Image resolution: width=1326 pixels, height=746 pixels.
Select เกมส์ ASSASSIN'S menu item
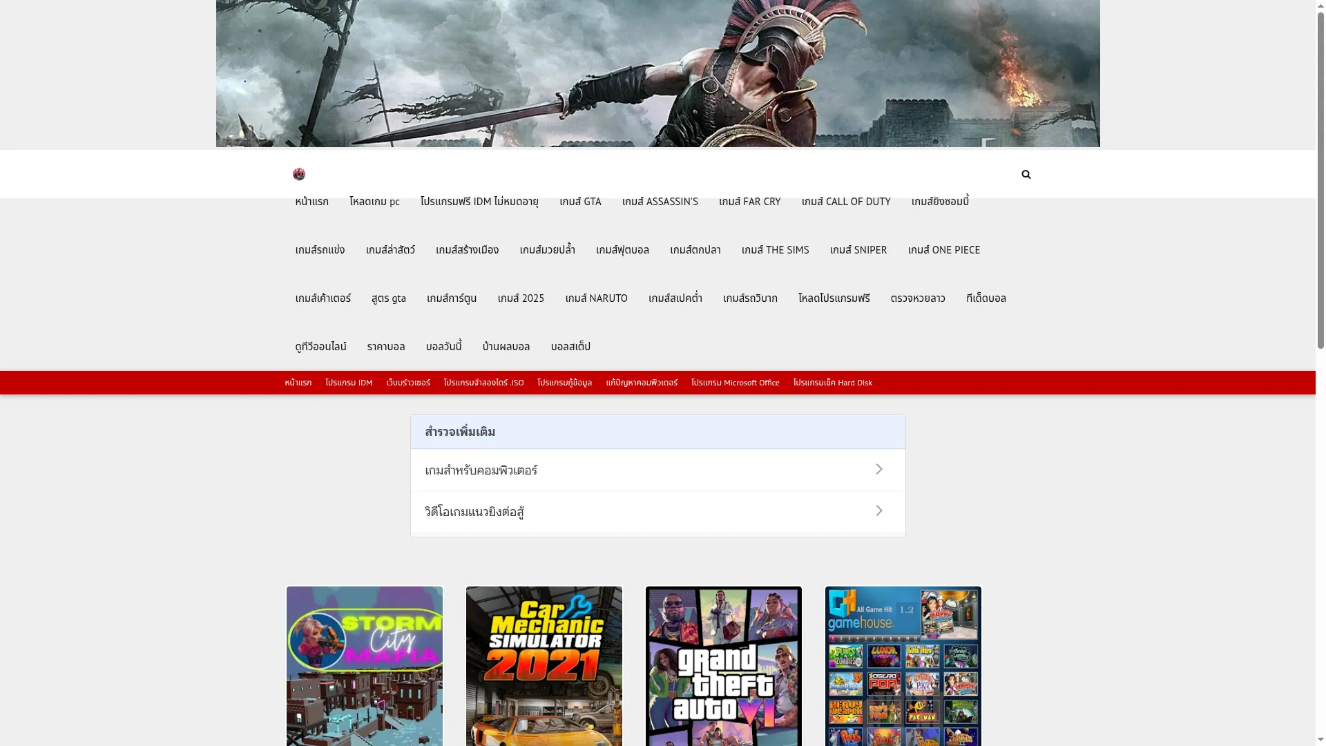[x=660, y=202]
